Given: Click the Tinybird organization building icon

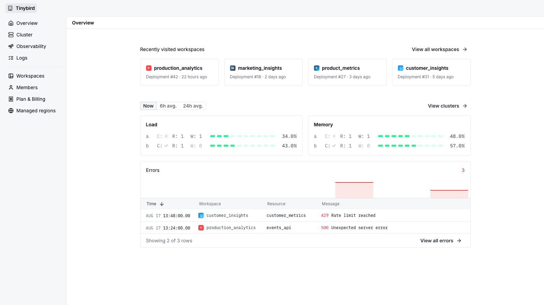Looking at the screenshot, I should click(x=10, y=8).
